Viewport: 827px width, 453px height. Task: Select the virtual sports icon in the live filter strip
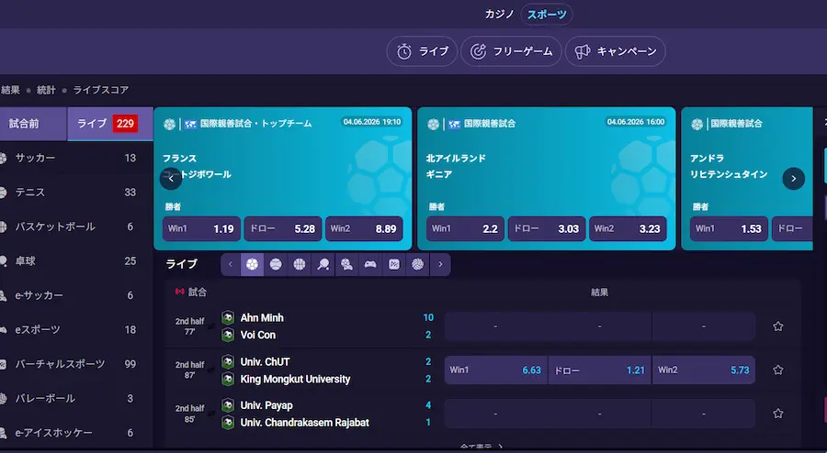pyautogui.click(x=394, y=264)
